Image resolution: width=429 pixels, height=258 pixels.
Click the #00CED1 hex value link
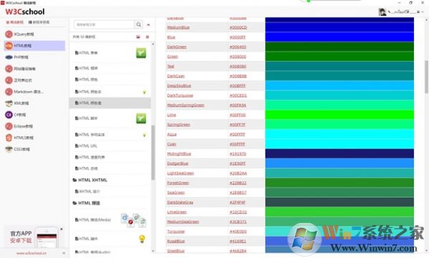[x=238, y=95]
